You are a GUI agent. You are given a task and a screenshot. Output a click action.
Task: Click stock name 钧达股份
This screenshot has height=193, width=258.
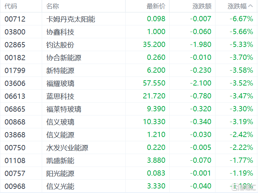60,45
